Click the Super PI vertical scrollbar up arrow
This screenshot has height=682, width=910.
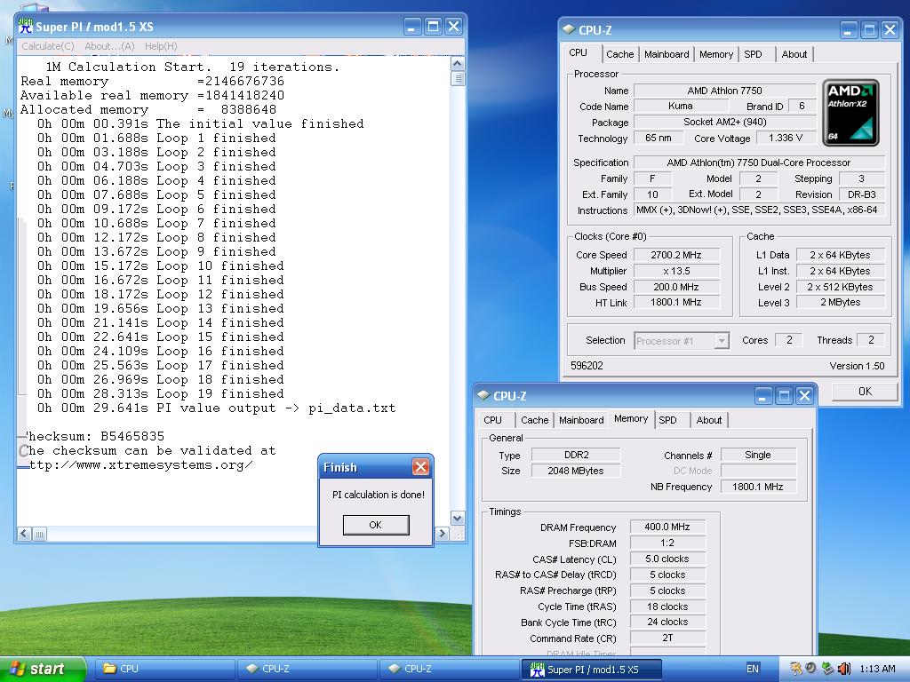pyautogui.click(x=458, y=64)
